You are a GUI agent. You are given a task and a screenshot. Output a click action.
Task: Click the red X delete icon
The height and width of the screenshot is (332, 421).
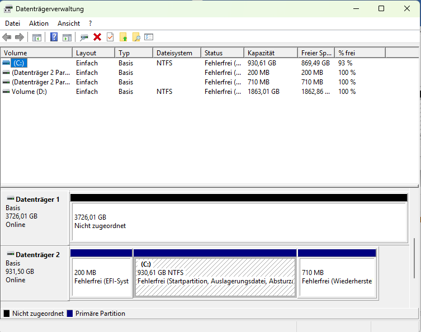[x=97, y=37]
